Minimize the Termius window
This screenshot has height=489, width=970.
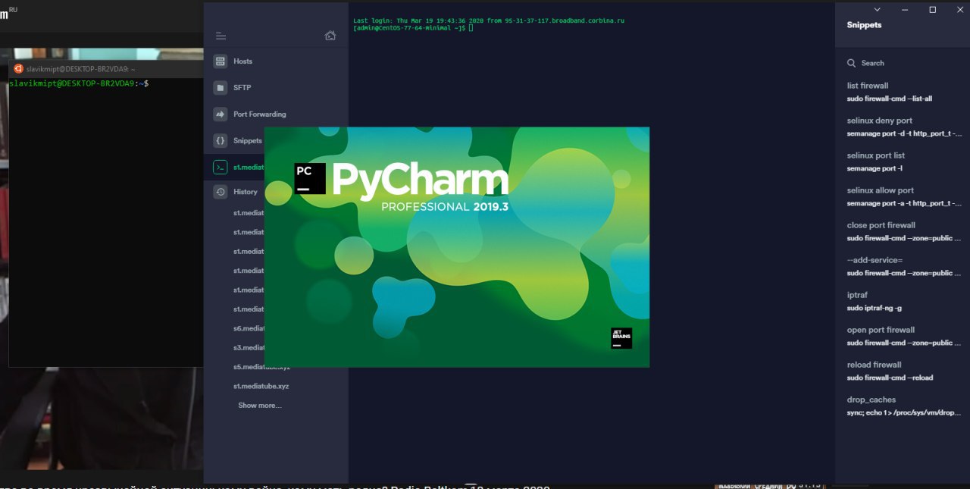905,10
